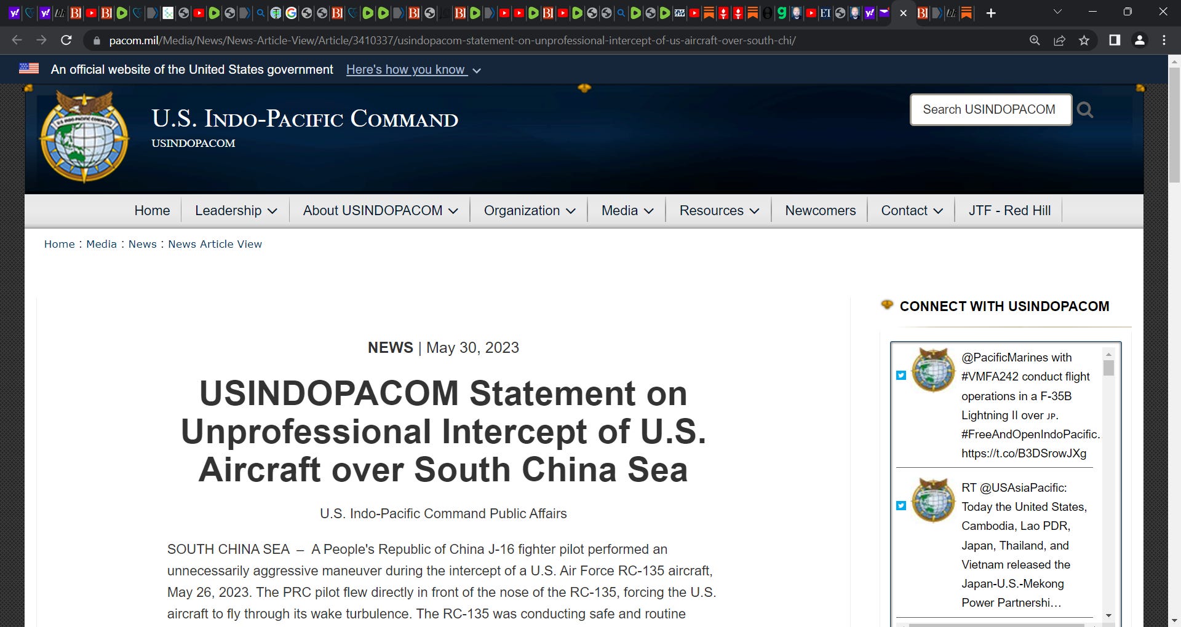Reload the page with refresh icon
Viewport: 1181px width, 627px height.
[66, 41]
